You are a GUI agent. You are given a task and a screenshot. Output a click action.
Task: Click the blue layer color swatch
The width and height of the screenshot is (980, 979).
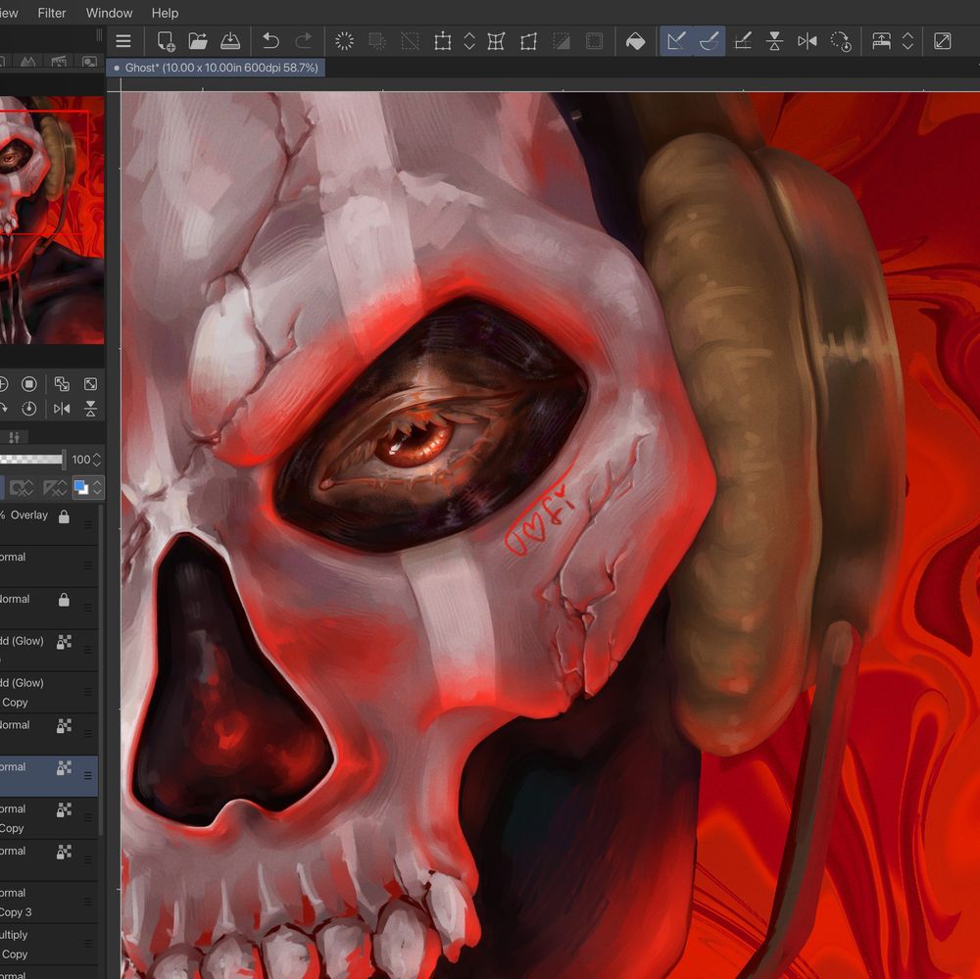click(x=81, y=488)
